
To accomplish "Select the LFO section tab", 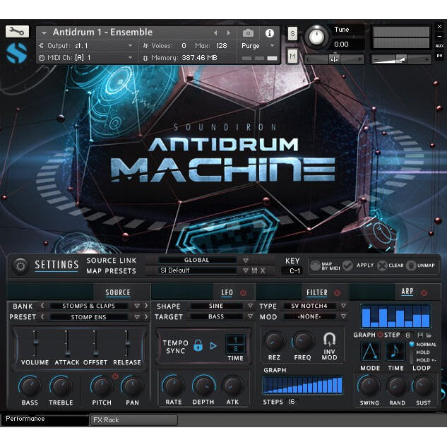I will pyautogui.click(x=227, y=293).
